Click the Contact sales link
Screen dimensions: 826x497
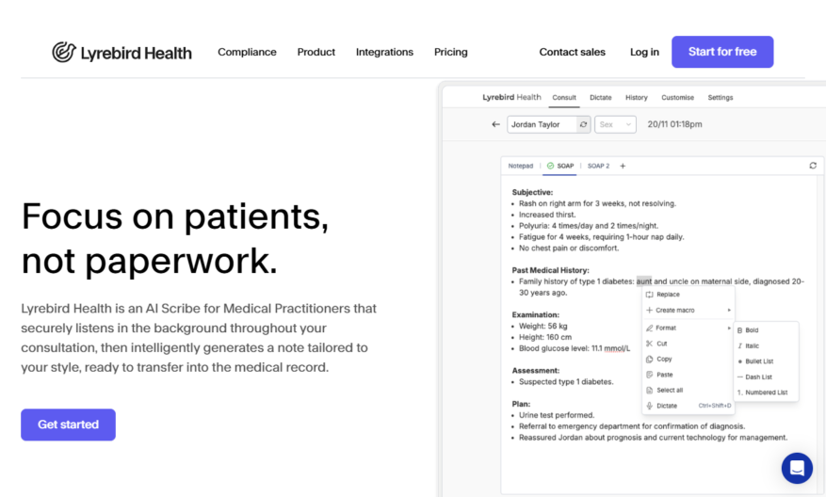[x=572, y=52]
